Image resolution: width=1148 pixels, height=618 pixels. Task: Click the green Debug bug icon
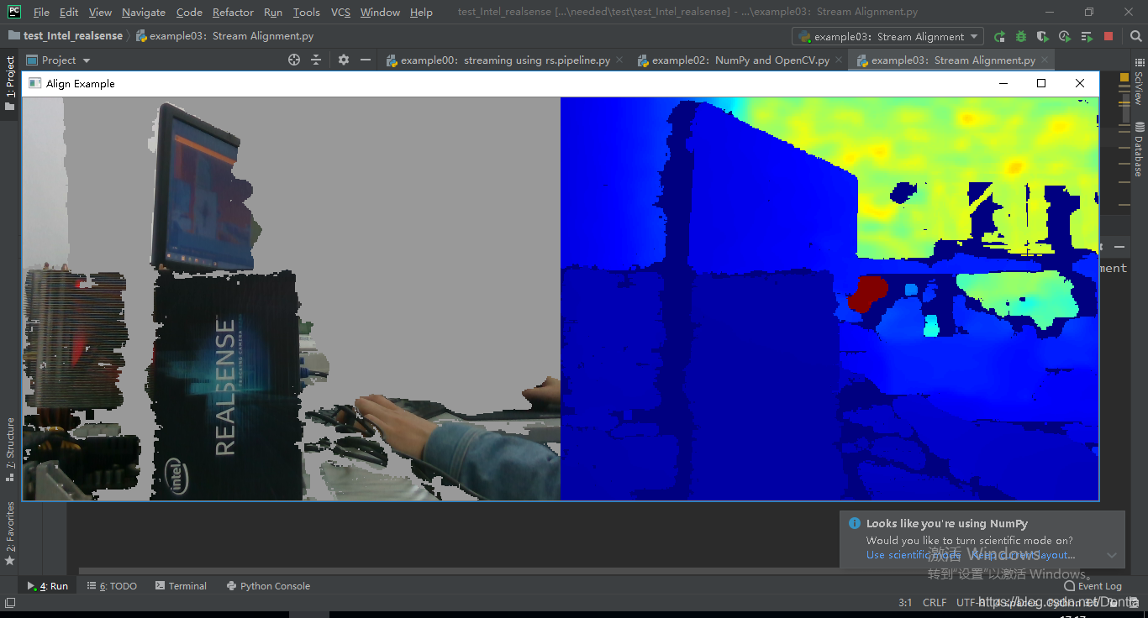pos(1021,37)
